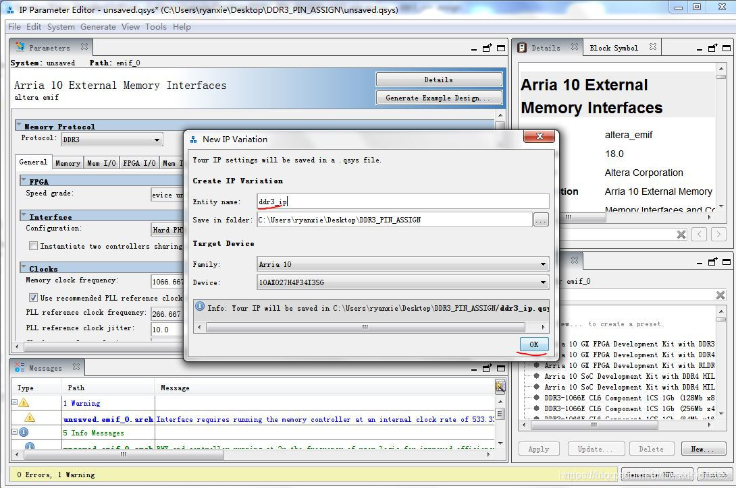Detach the Presets panel with the pop-out icon
The height and width of the screenshot is (488, 736).
coord(713,262)
